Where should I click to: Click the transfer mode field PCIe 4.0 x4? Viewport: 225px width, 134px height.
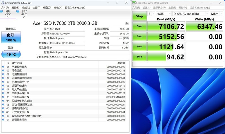point(67,43)
